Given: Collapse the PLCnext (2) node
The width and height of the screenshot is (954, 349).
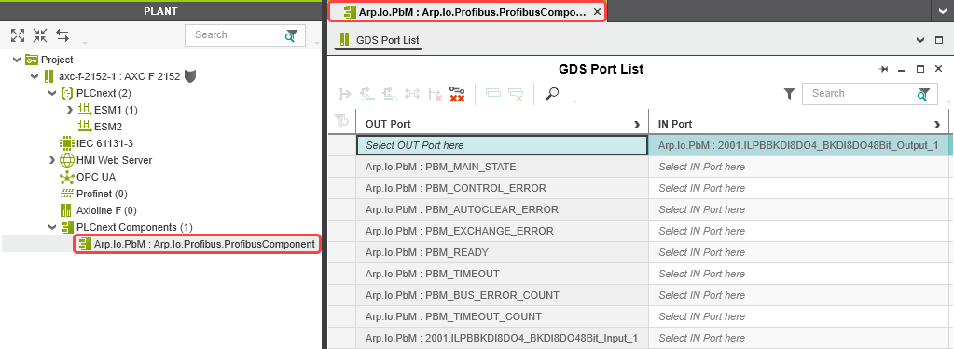Looking at the screenshot, I should 52,93.
